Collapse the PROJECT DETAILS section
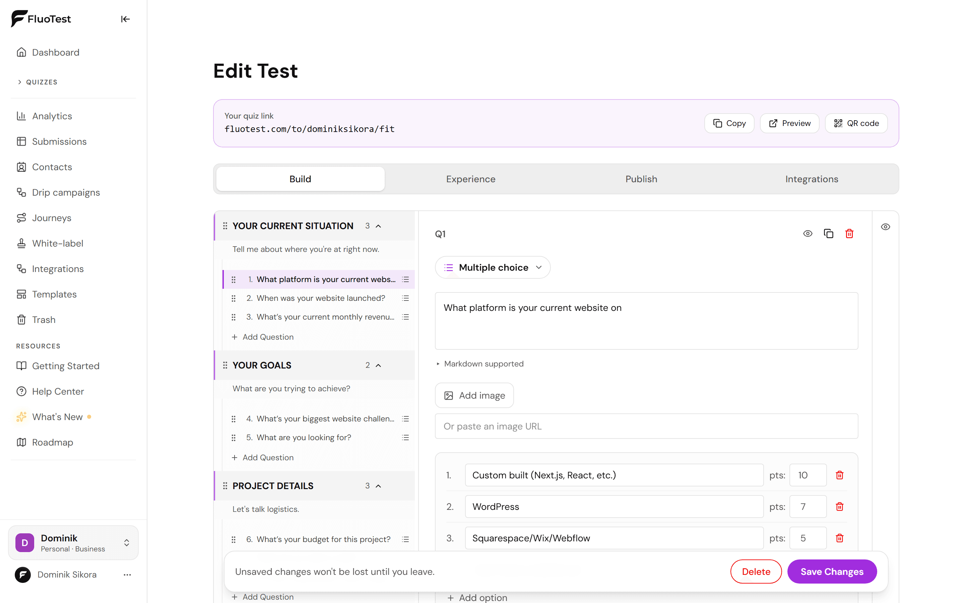 (x=378, y=486)
